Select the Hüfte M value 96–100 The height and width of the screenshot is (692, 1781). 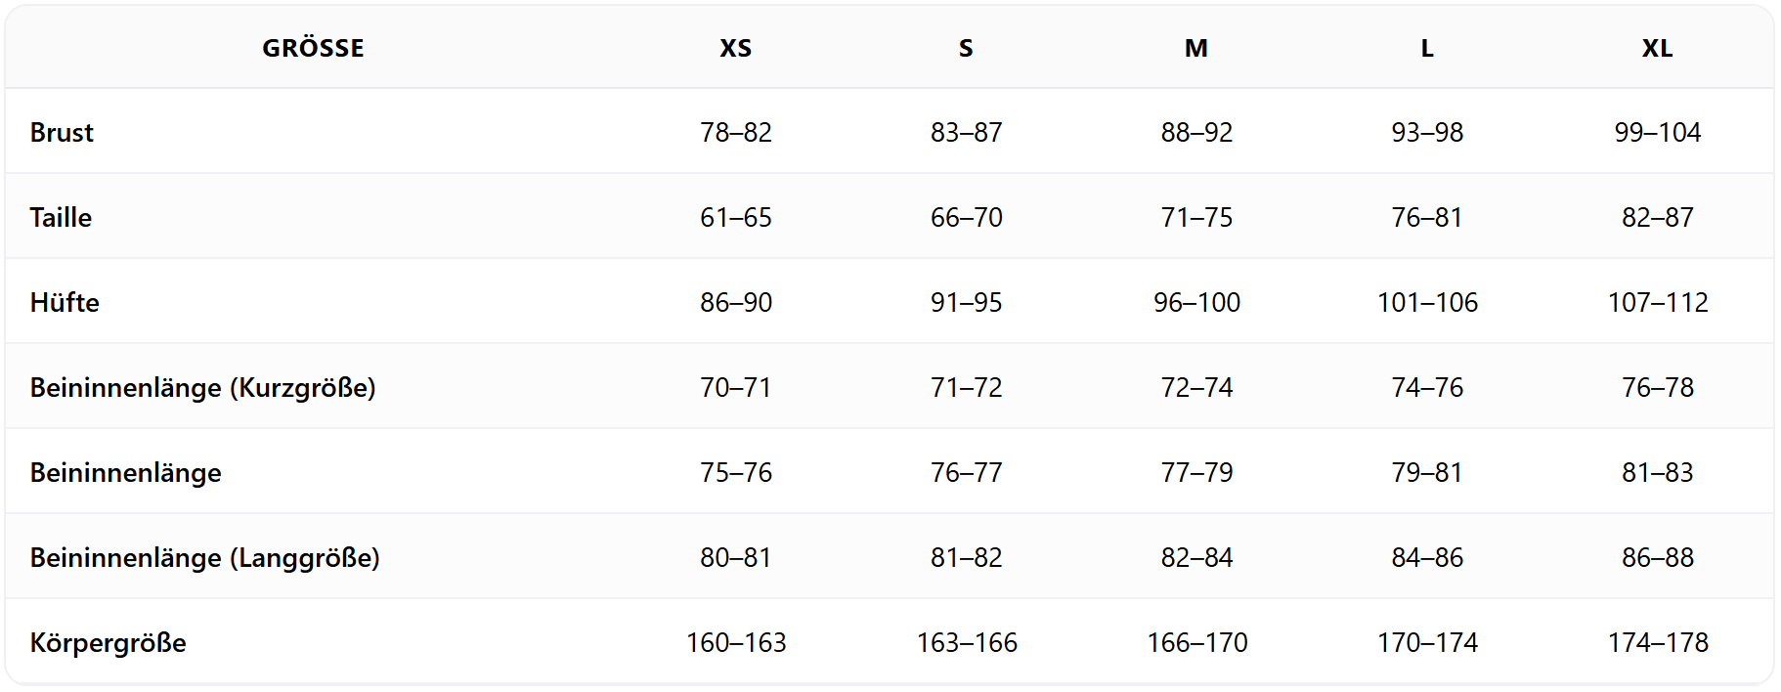(x=1196, y=302)
